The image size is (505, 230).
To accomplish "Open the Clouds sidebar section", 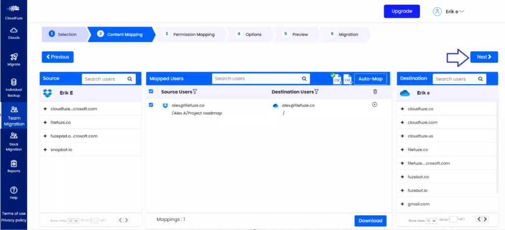I will coord(13,33).
